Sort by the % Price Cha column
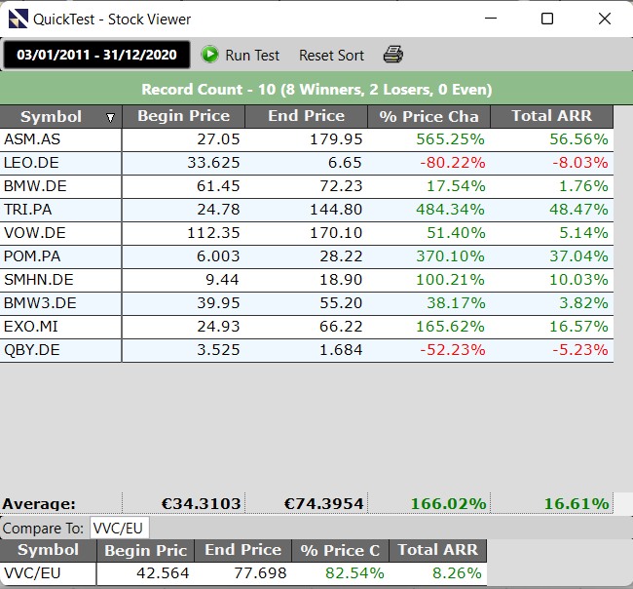This screenshot has width=633, height=589. coord(428,116)
